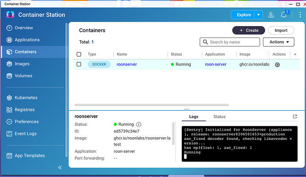Open Preferences from the sidebar
The image size is (306, 177).
pos(23,122)
